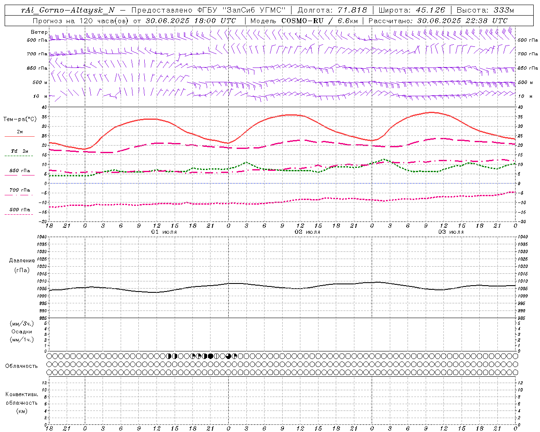Click the forecast start time 30.06.2025 18:00 UTC
Viewport: 540px width, 432px height.
pos(191,21)
